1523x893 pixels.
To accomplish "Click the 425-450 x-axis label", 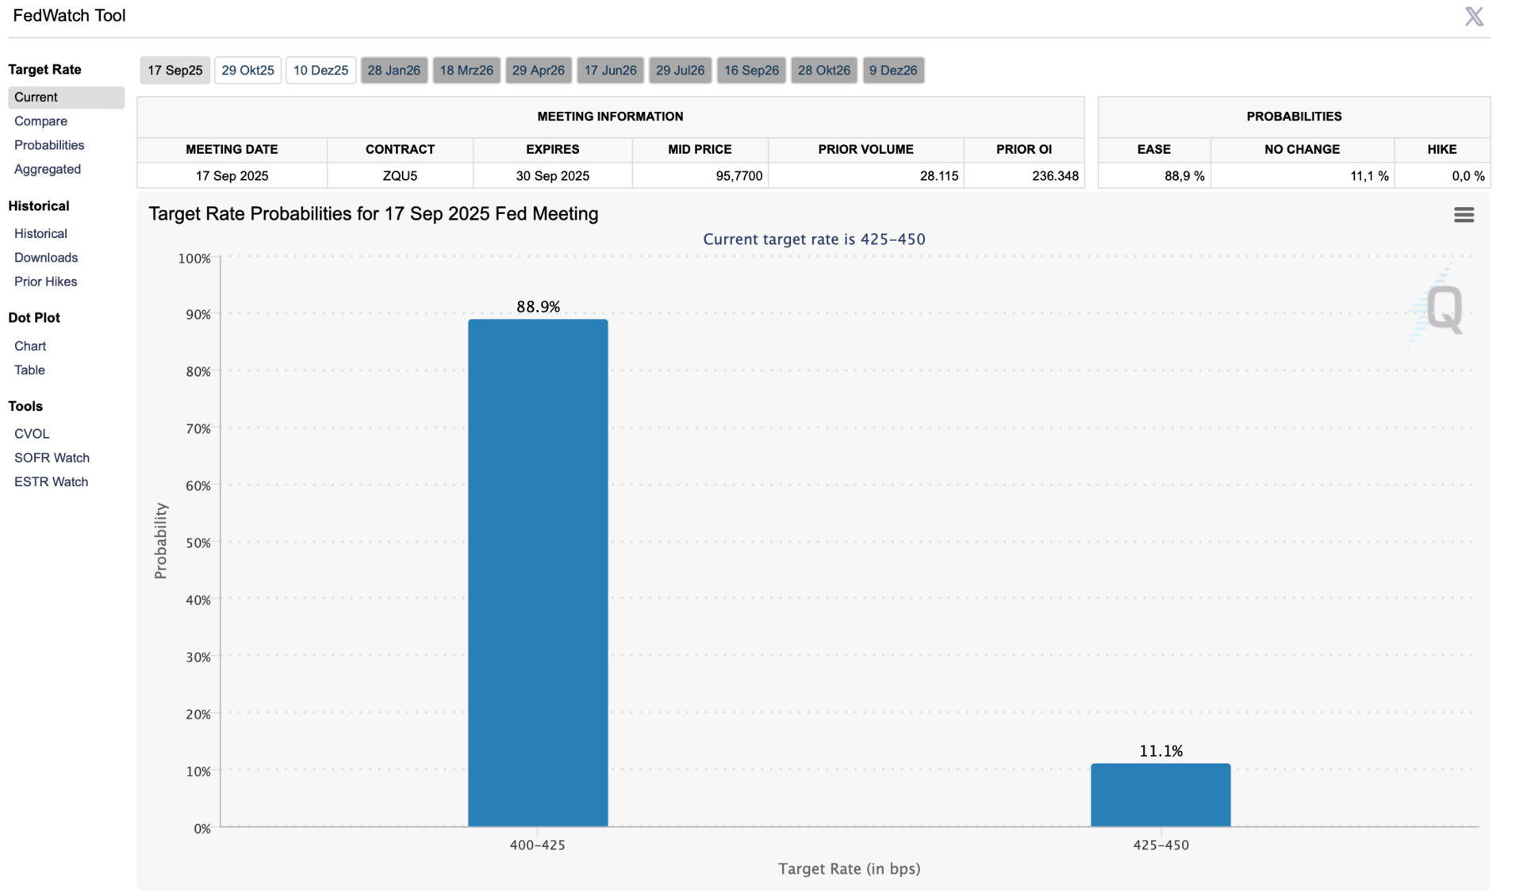I will click(1160, 845).
